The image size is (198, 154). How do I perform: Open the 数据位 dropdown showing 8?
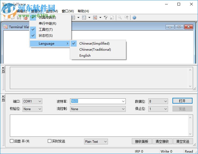click(158, 101)
